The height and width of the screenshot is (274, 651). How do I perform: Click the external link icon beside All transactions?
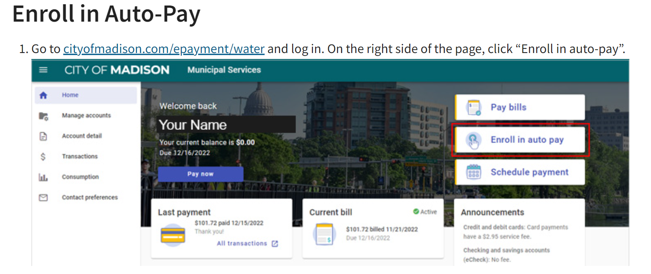coord(275,243)
